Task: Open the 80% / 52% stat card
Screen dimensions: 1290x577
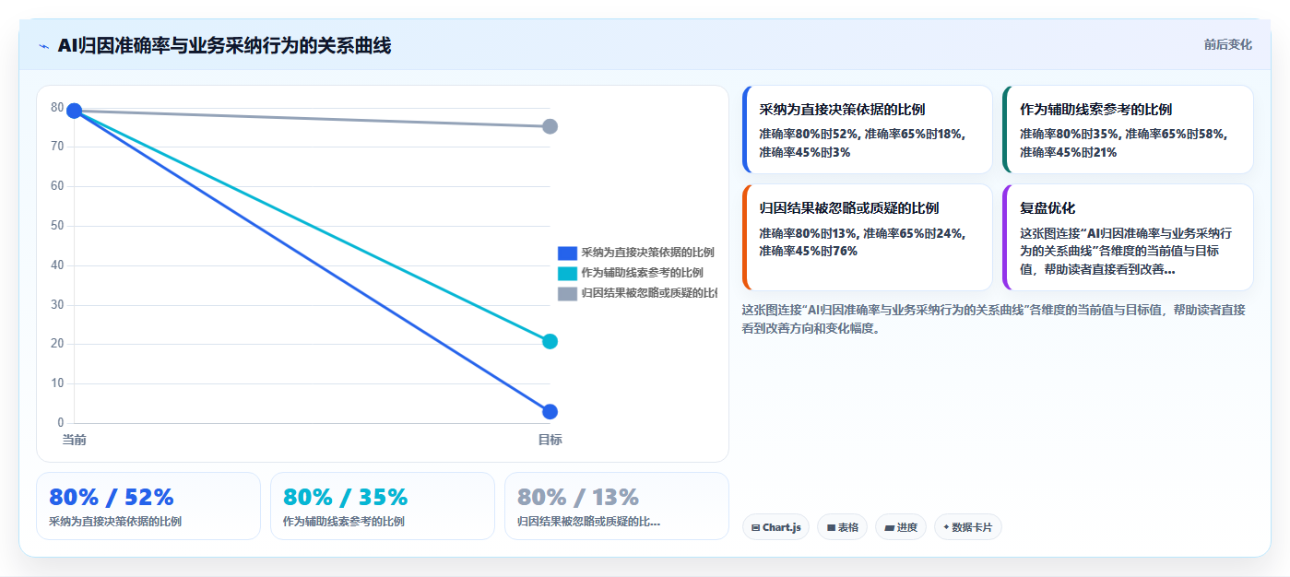Action: [x=148, y=506]
